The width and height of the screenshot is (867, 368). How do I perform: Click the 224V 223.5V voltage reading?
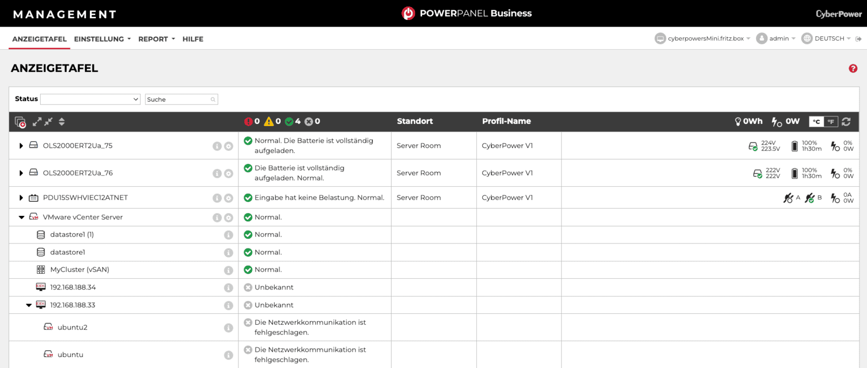pos(770,146)
